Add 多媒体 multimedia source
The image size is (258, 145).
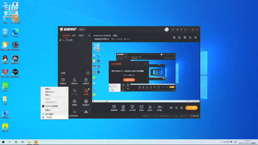pos(141,108)
